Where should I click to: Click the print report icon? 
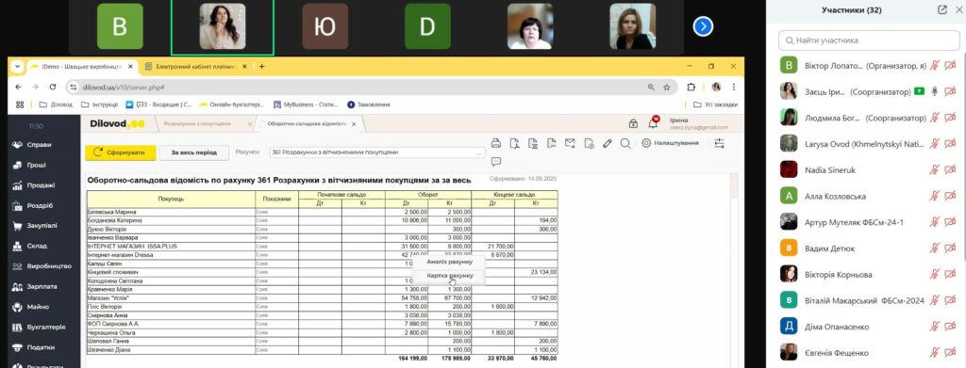[496, 143]
